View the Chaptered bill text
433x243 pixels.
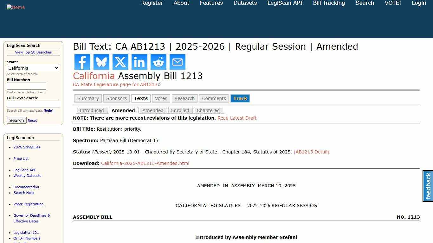[208, 110]
